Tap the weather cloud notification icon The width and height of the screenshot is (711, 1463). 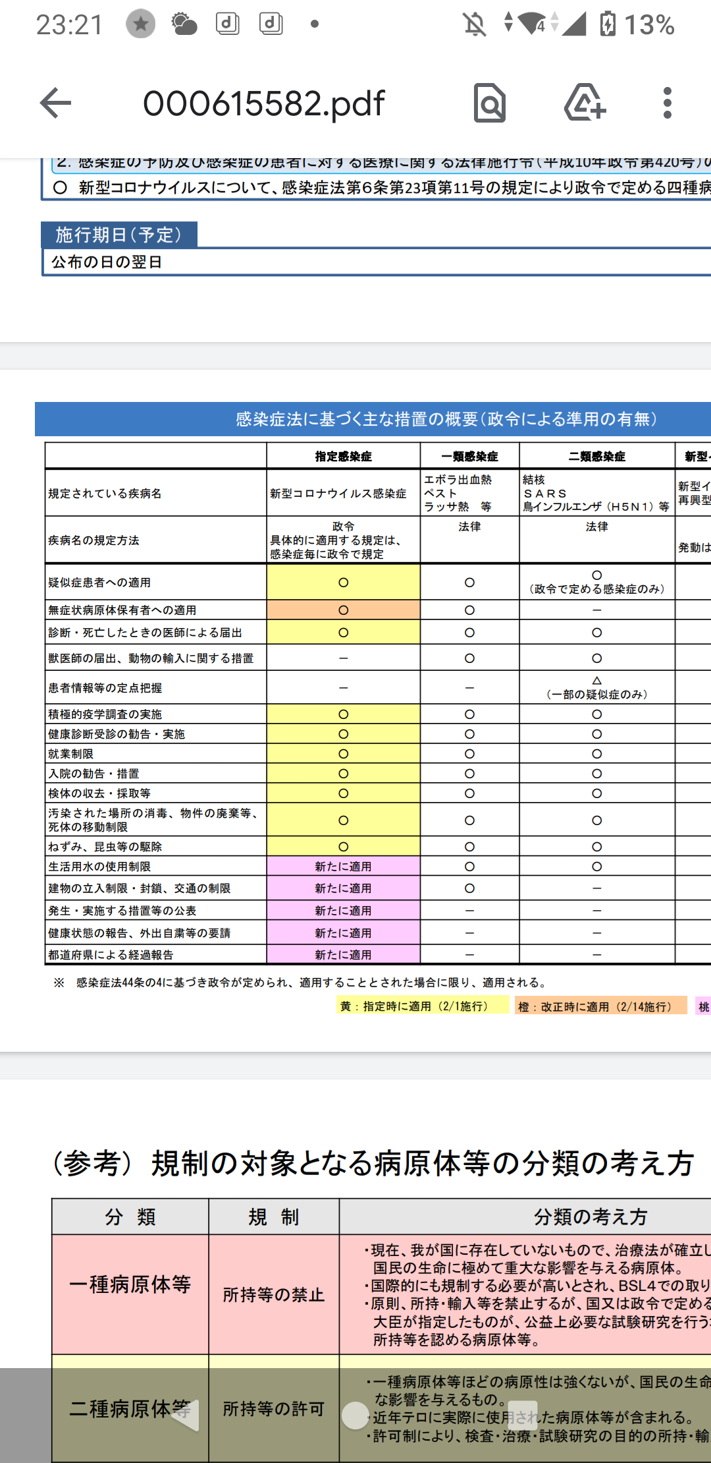184,24
